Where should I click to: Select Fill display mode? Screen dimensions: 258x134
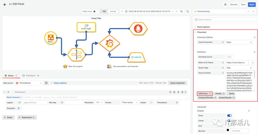click(104, 12)
